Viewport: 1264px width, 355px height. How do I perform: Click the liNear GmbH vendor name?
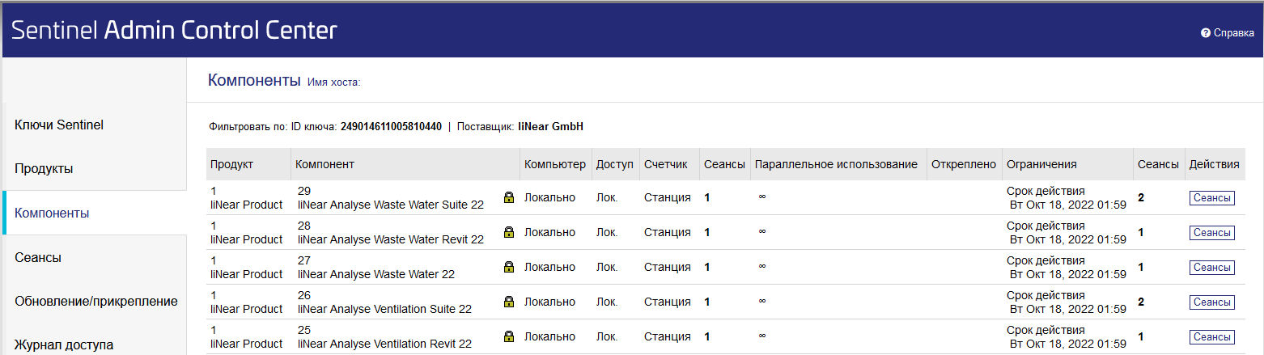(550, 127)
